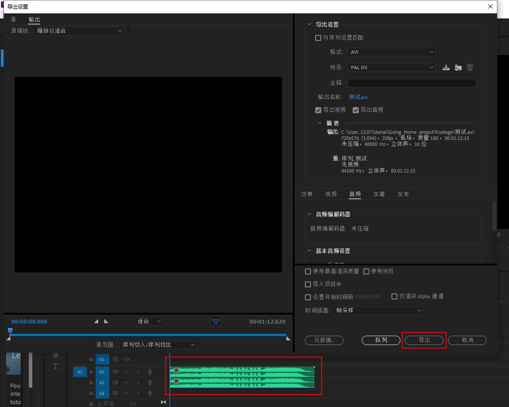
Task: Click the output name link 测试.avi
Action: (x=358, y=97)
